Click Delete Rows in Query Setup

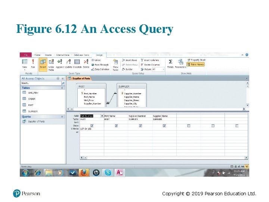point(130,65)
